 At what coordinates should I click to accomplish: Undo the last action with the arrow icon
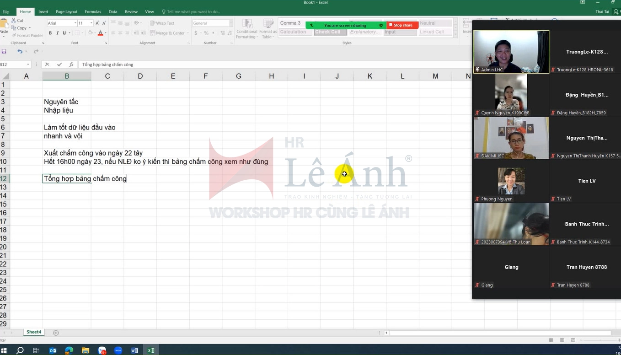(x=20, y=51)
